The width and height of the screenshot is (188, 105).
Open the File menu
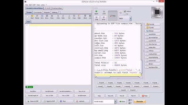click(27, 5)
